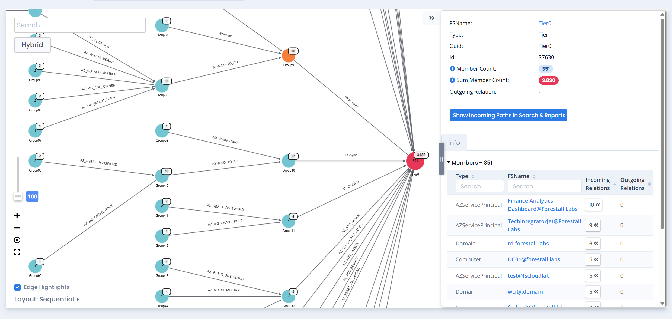Expand the Layout: Sequential menu
Image resolution: width=672 pixels, height=319 pixels.
tap(47, 299)
